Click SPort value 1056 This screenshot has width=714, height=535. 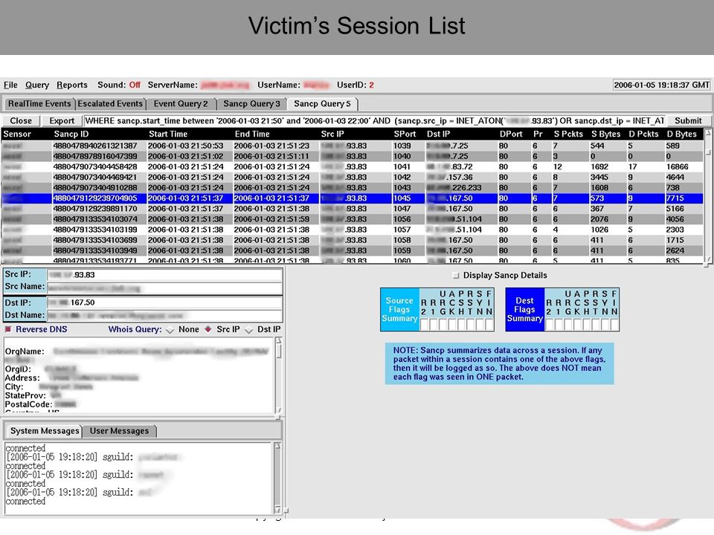[402, 219]
